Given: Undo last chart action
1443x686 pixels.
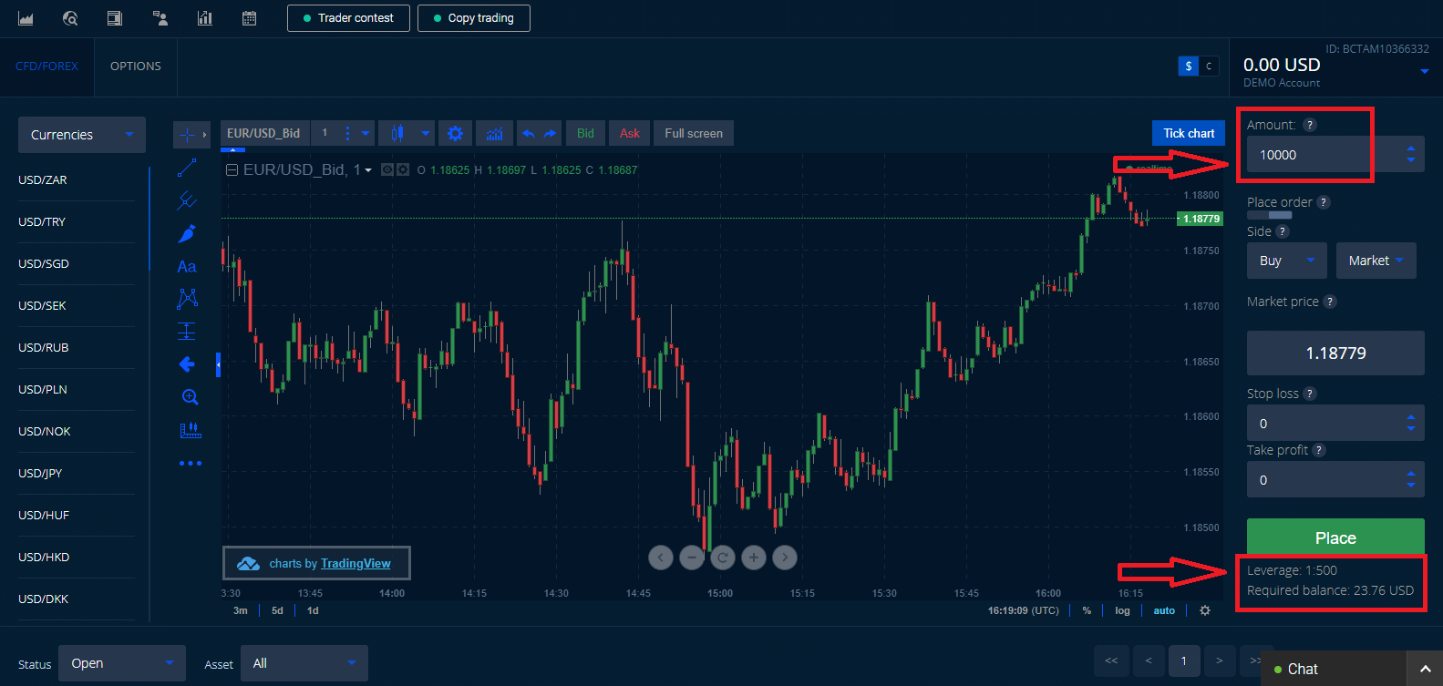Looking at the screenshot, I should [x=529, y=133].
